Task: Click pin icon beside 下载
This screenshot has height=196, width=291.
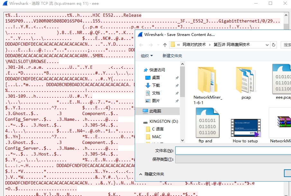Action: (177, 85)
